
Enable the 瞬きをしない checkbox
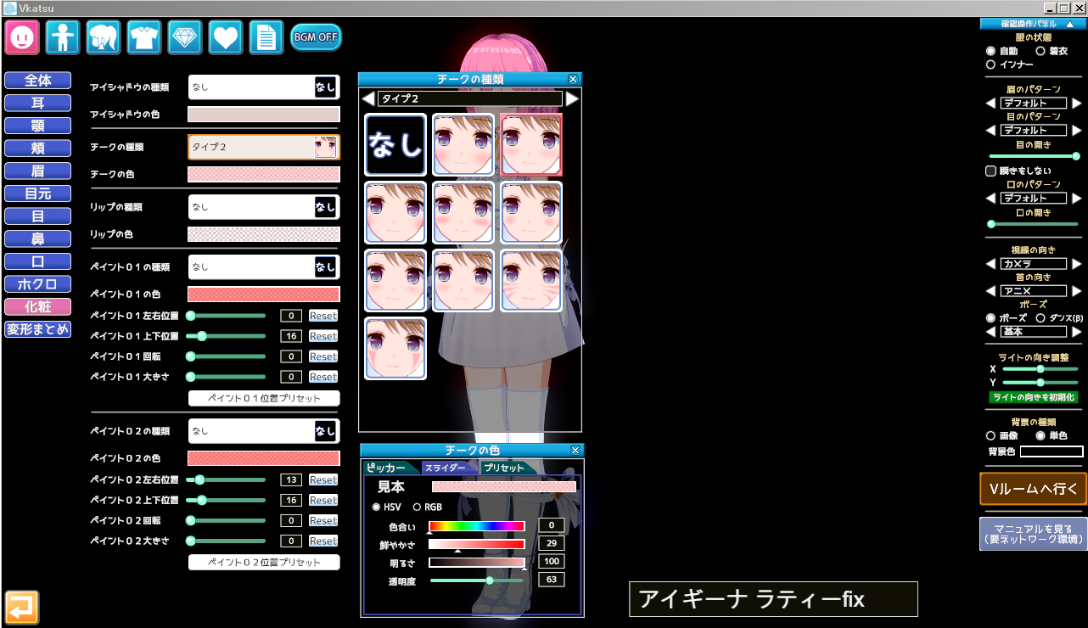pyautogui.click(x=990, y=171)
